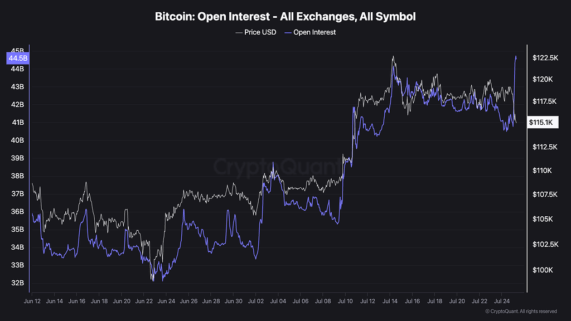Click the 40B left axis label
Screen dimensions: 571x321
(18, 140)
